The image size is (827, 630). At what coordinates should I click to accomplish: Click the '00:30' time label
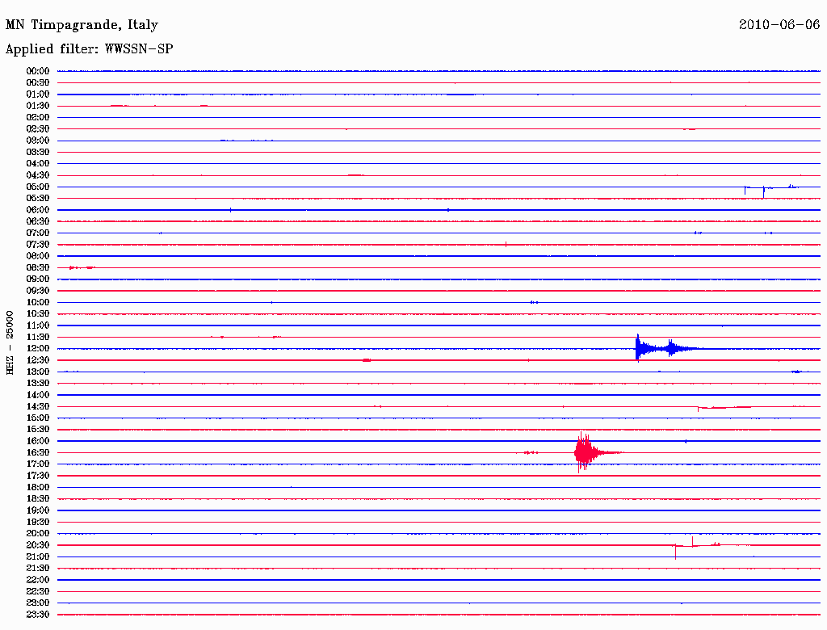(38, 82)
